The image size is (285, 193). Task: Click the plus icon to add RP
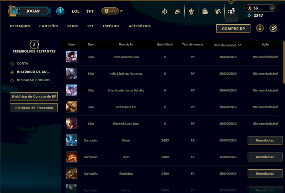pyautogui.click(x=272, y=8)
